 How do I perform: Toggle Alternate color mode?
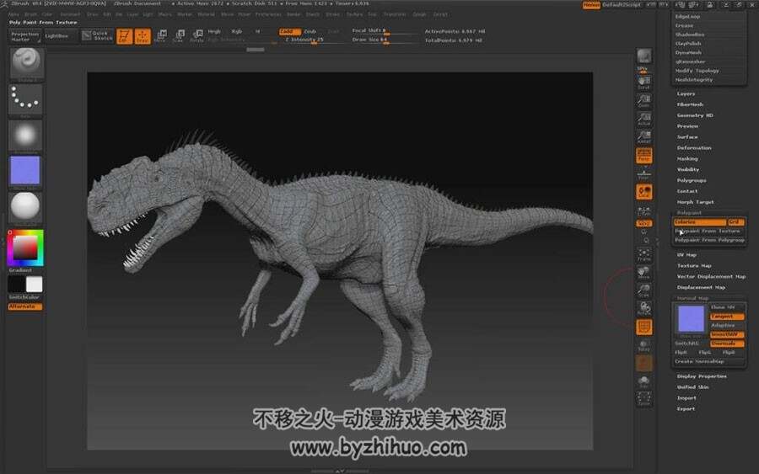tap(24, 306)
